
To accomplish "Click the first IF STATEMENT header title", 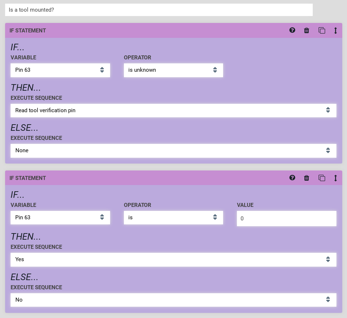I will pyautogui.click(x=28, y=31).
